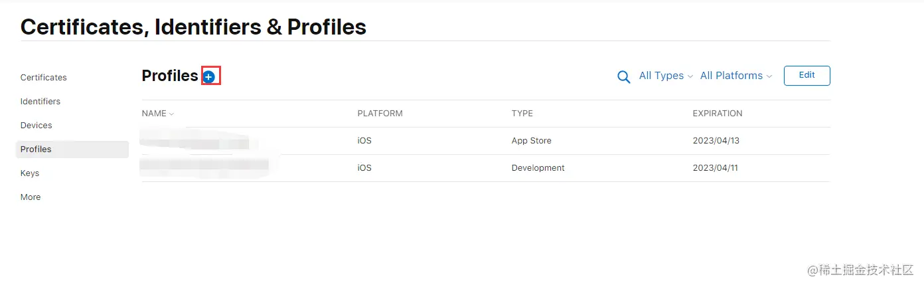This screenshot has height=287, width=924.
Task: Open More in the sidebar
Action: pyautogui.click(x=31, y=197)
